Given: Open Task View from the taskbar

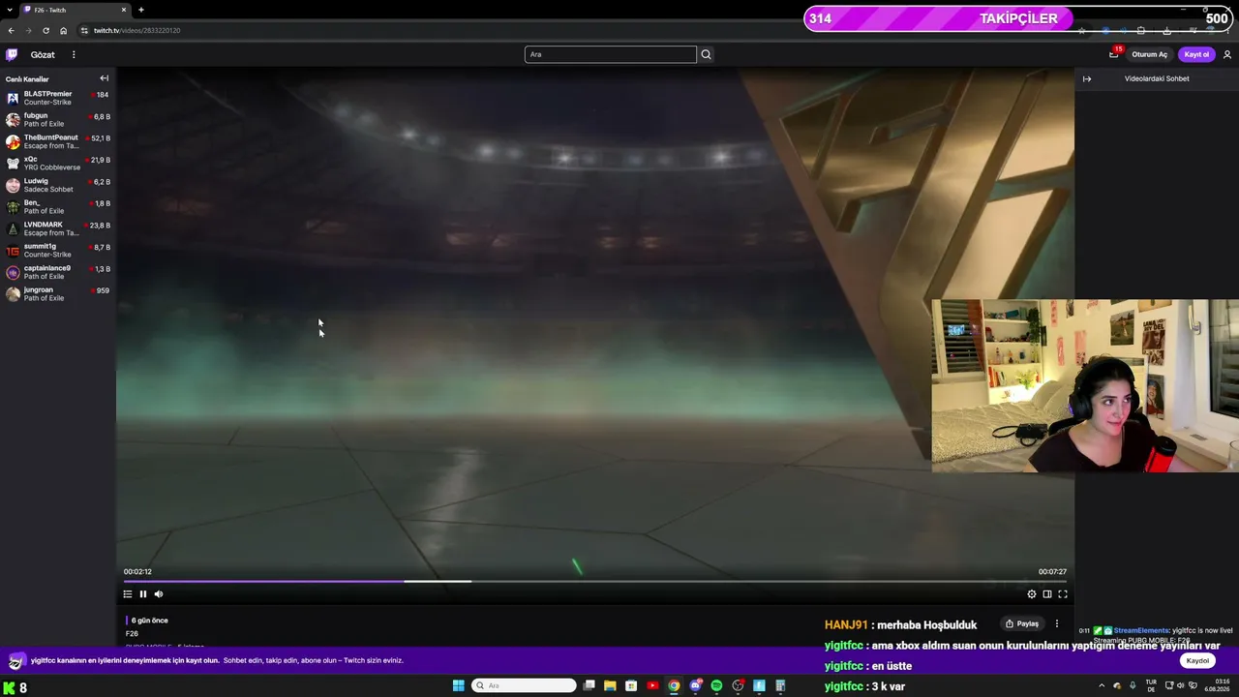Looking at the screenshot, I should click(x=589, y=685).
